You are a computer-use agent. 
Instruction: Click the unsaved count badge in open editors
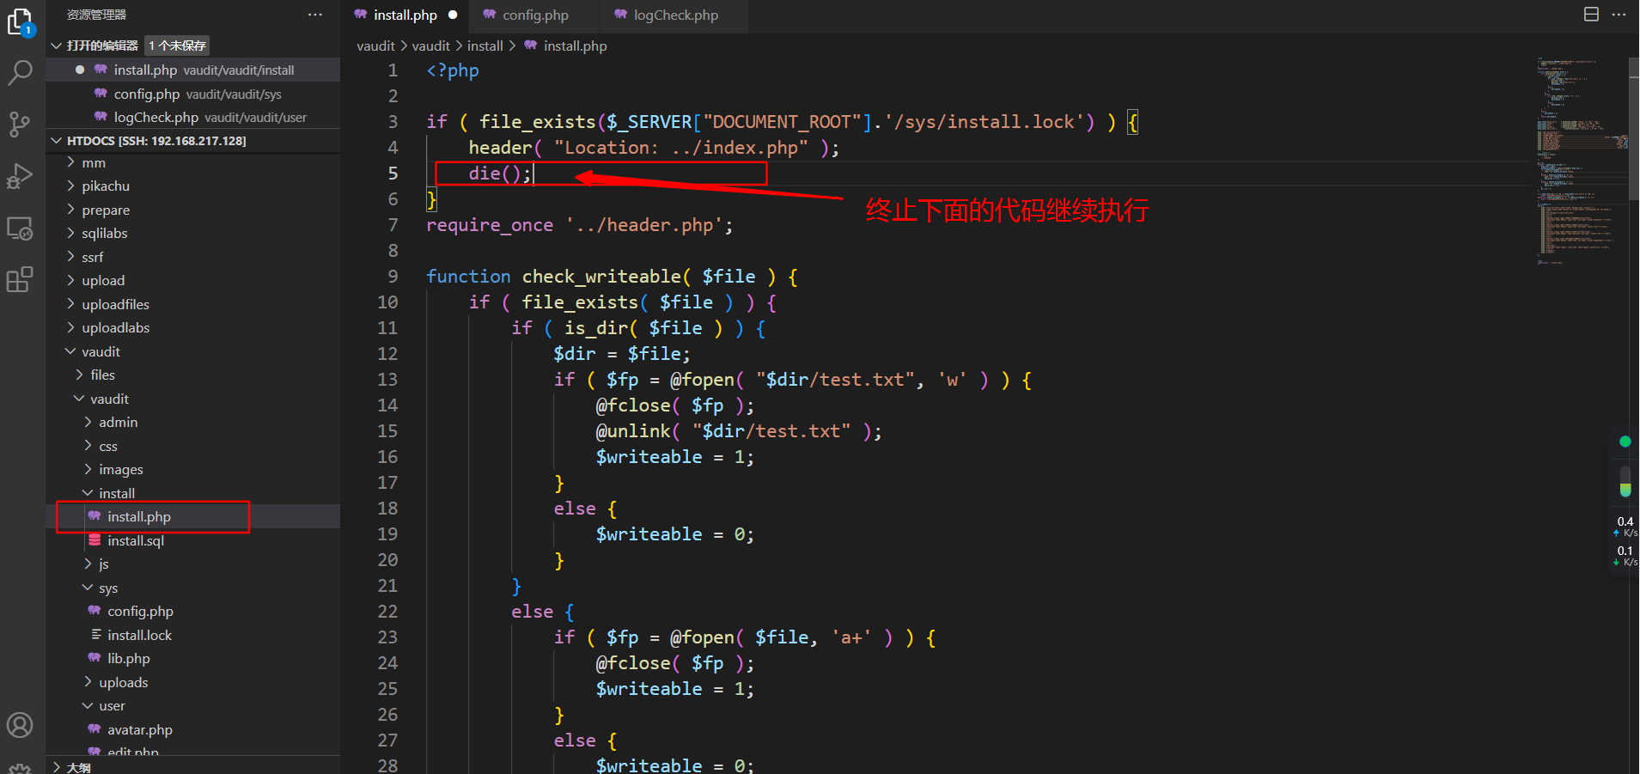pos(178,46)
